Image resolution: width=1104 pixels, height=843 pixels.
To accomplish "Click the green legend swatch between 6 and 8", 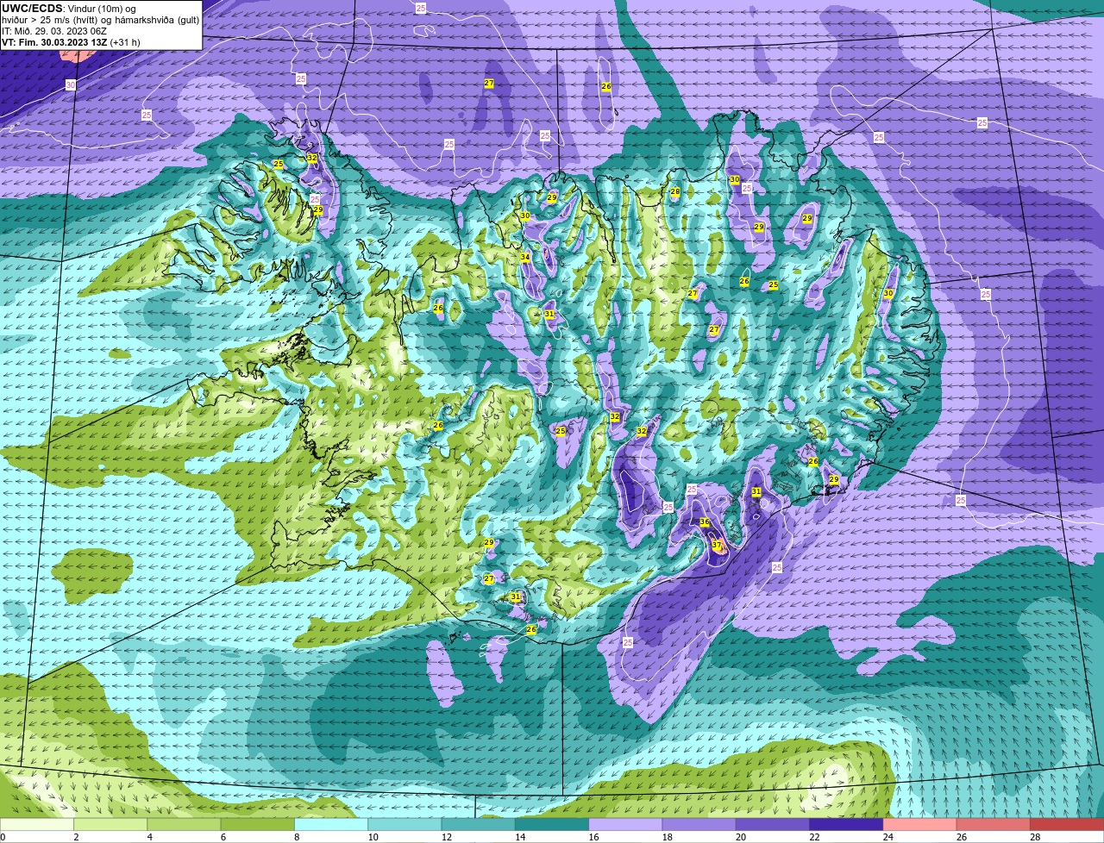I will pos(258,824).
